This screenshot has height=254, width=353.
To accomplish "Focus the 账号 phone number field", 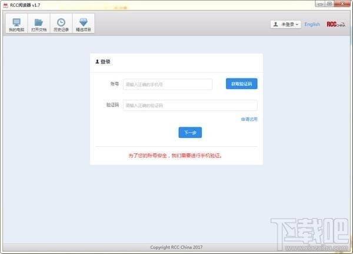I will (x=168, y=84).
